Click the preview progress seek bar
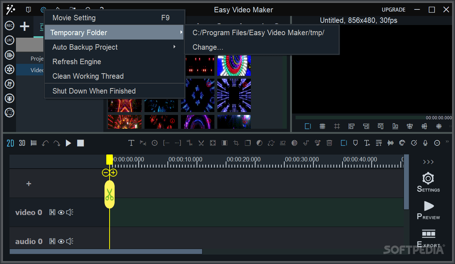Screen dimensions: 455x264 [360, 117]
